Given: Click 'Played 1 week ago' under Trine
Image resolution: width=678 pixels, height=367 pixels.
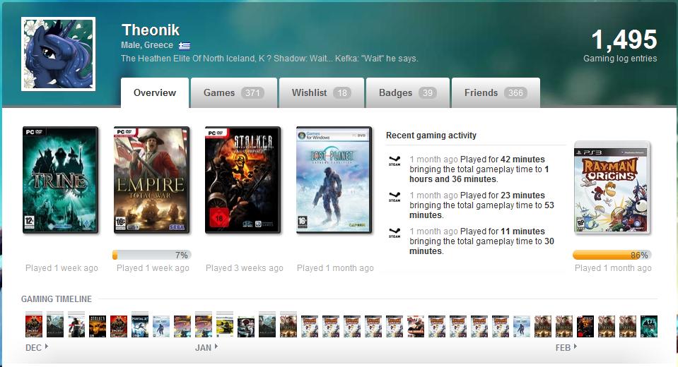Looking at the screenshot, I should [x=62, y=268].
